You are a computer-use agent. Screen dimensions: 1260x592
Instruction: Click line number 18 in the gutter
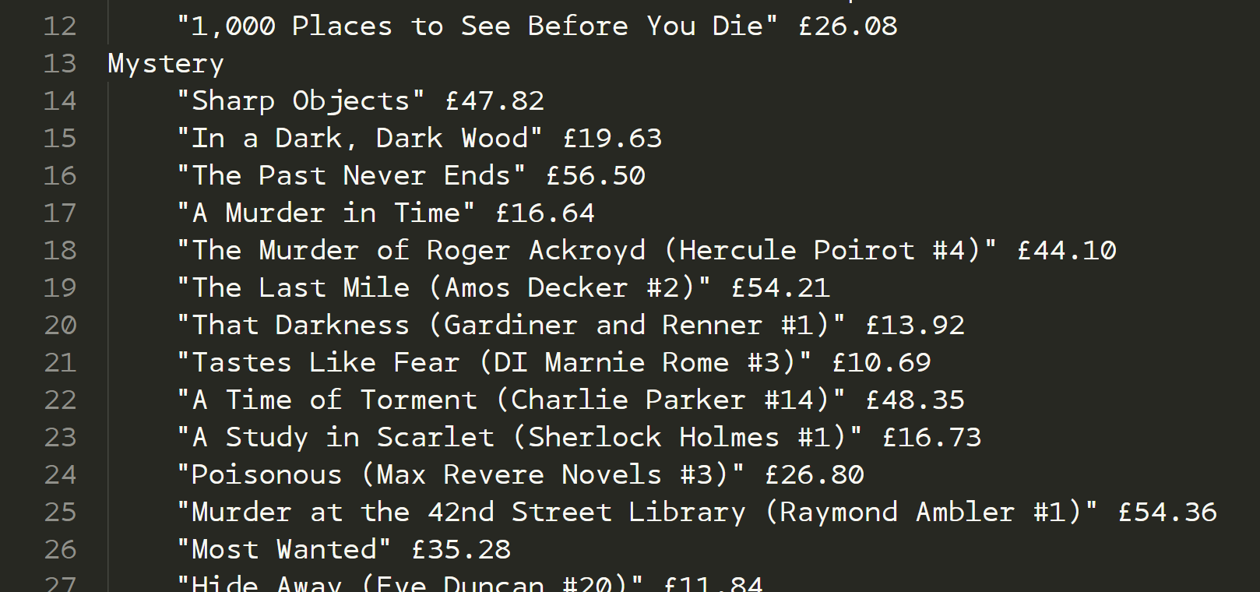pyautogui.click(x=60, y=250)
